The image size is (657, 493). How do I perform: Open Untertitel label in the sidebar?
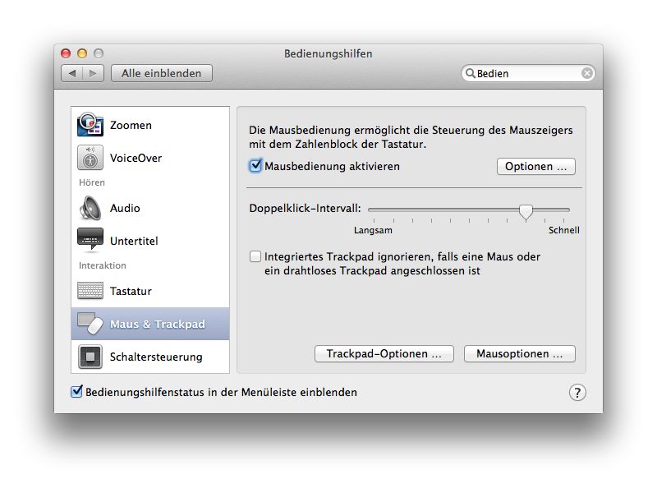point(134,241)
